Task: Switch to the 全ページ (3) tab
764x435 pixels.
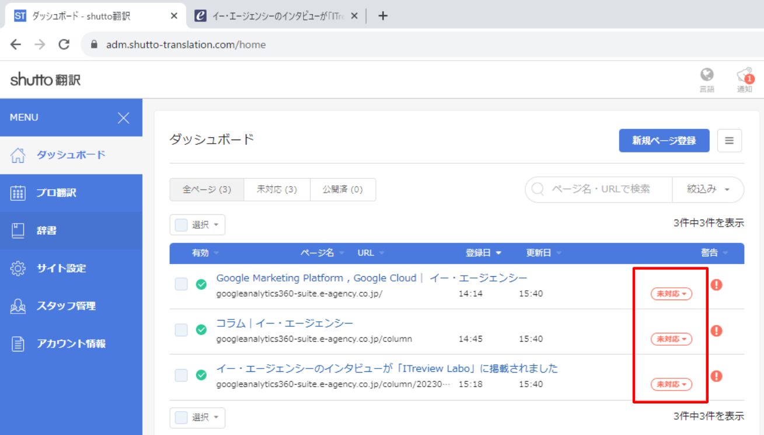Action: [x=207, y=190]
